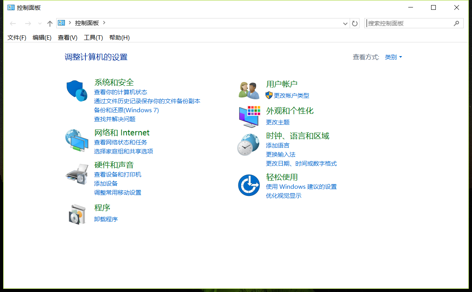Expand chevron before 控制面板 in address bar
472x292 pixels.
point(70,23)
